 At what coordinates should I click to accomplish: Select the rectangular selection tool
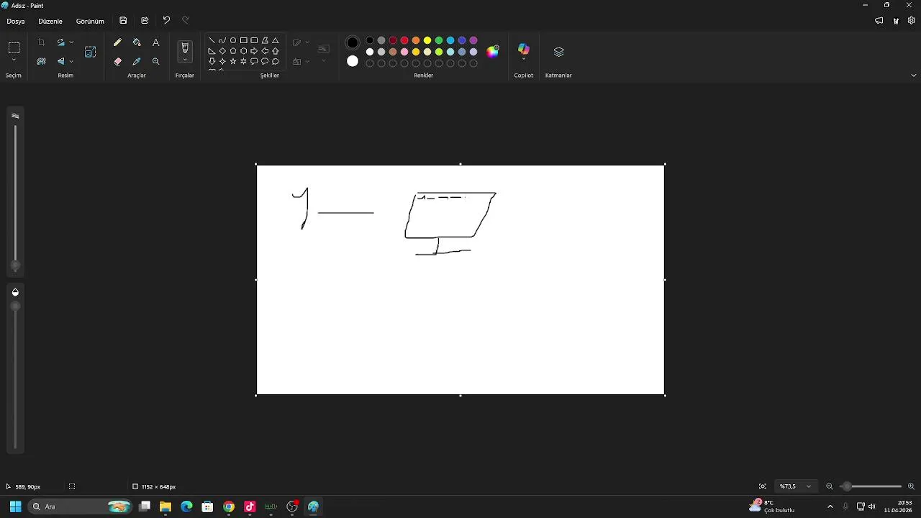tap(14, 48)
